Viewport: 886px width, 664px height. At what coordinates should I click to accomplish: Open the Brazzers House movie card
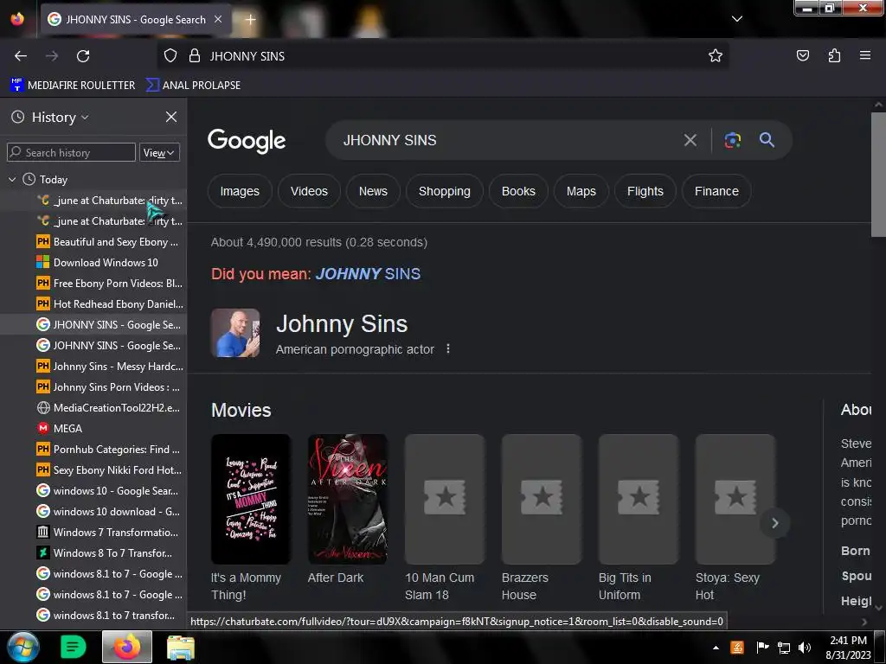click(541, 518)
